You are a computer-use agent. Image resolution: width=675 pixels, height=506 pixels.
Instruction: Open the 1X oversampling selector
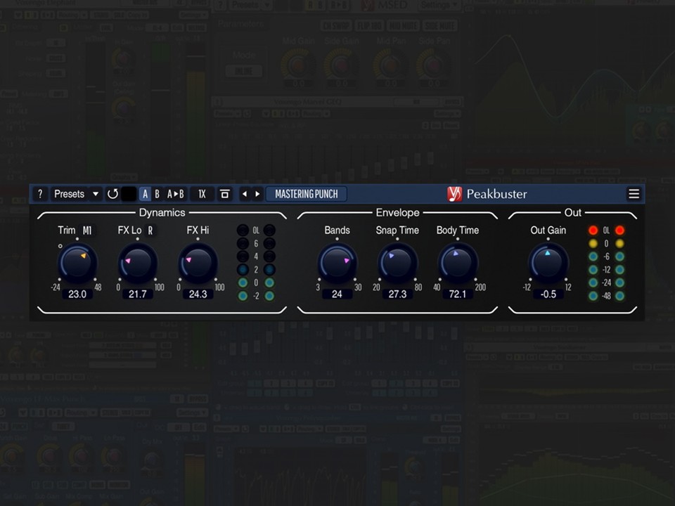pyautogui.click(x=202, y=194)
